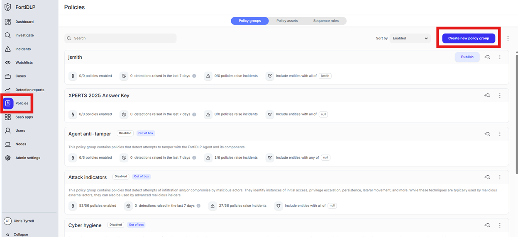Click '1/6 policies raise incidents' text

[x=236, y=157]
